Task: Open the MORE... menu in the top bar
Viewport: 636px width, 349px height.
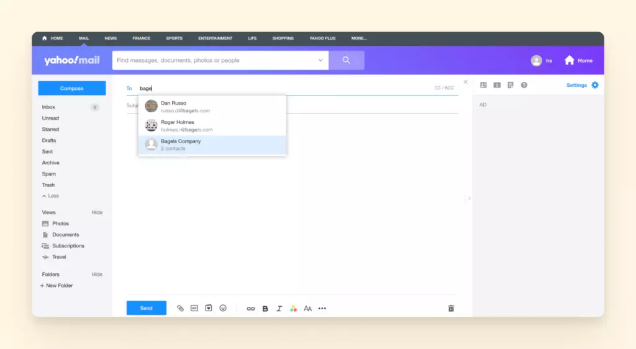Action: (x=359, y=38)
